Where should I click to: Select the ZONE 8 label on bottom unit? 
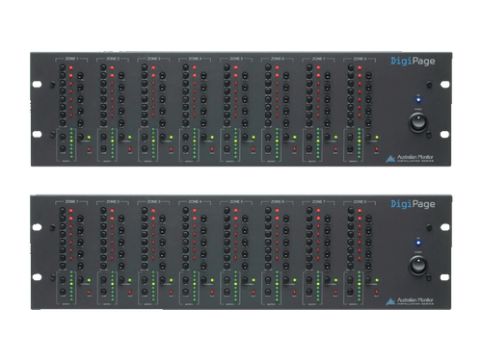click(x=360, y=202)
